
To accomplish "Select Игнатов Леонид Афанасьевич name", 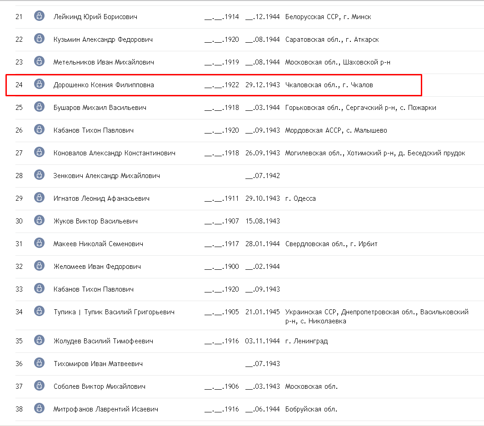I will pyautogui.click(x=101, y=198).
